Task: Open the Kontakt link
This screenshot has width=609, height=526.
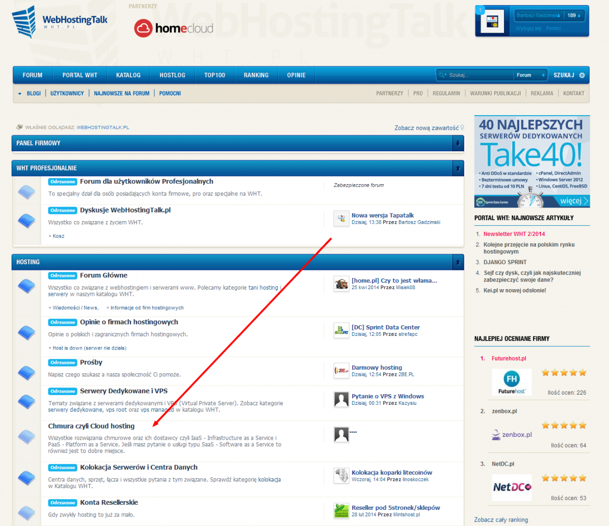Action: (x=573, y=93)
